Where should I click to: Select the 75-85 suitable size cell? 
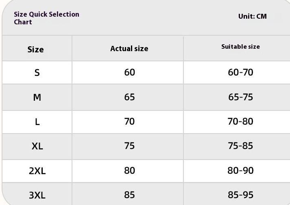[x=240, y=146]
